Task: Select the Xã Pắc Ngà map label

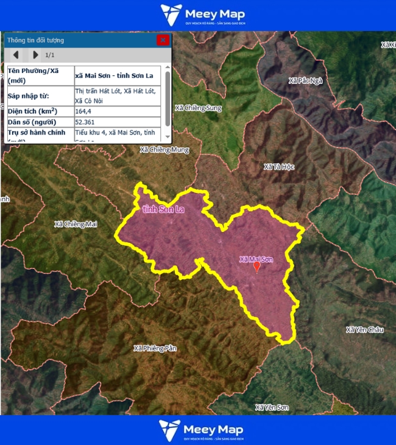Action: point(306,80)
